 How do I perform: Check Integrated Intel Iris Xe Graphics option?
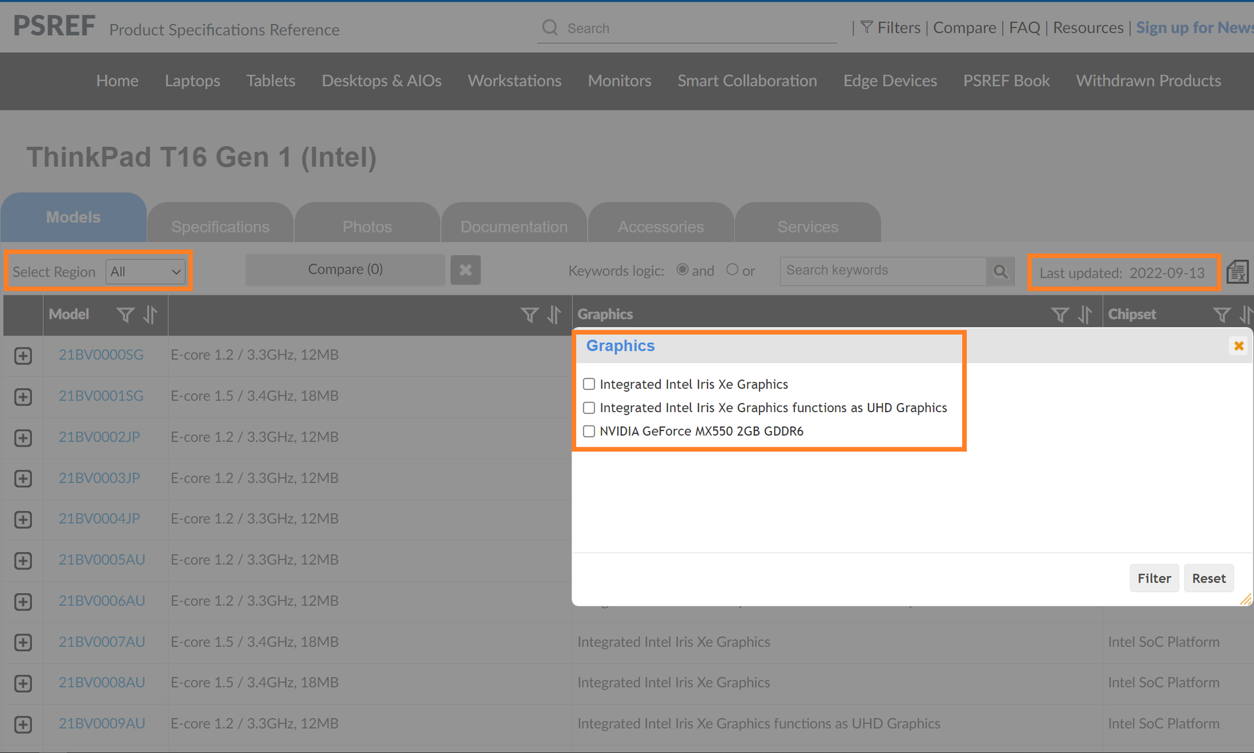click(x=589, y=384)
